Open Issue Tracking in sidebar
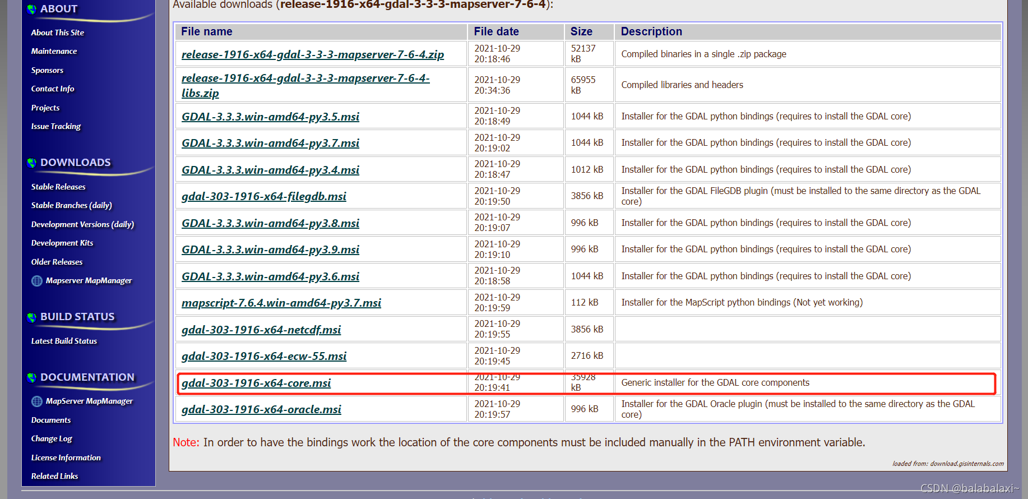 [56, 126]
